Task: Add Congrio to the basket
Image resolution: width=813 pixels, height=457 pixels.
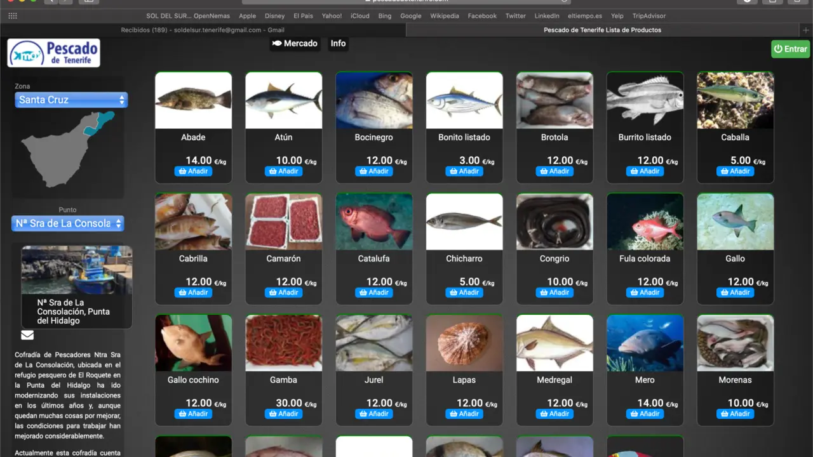Action: (x=554, y=293)
